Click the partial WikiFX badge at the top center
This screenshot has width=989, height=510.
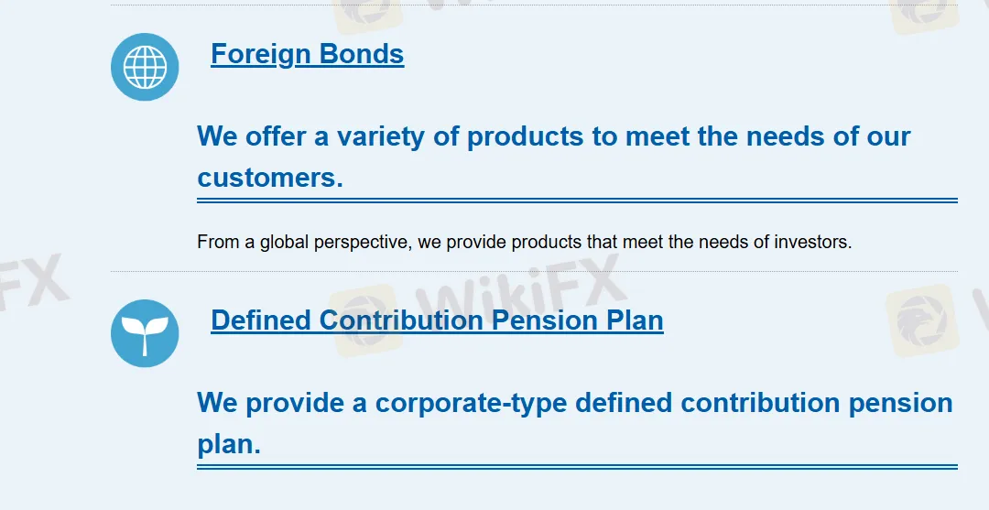(368, 16)
